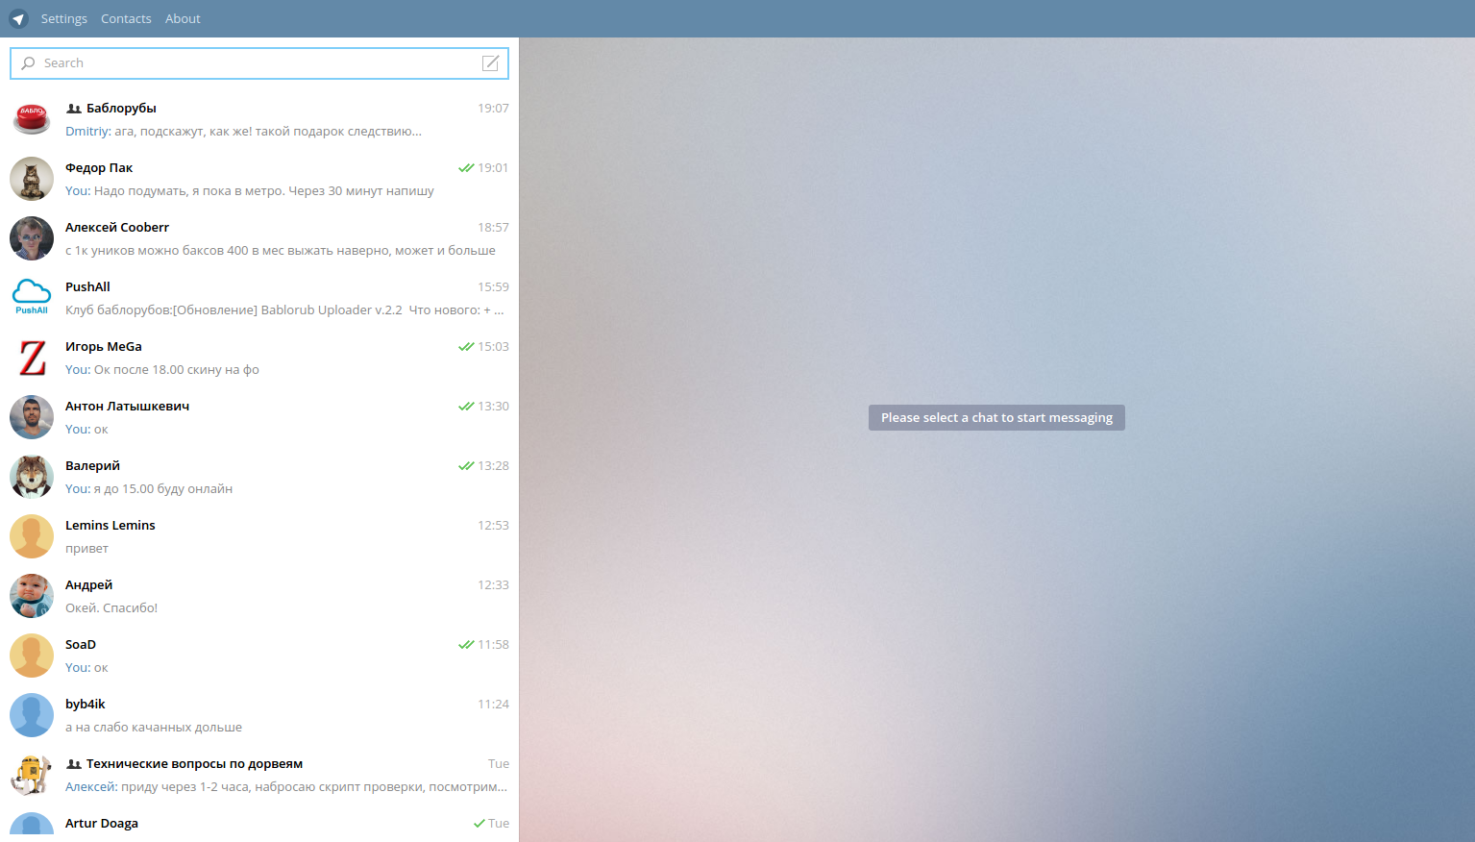Open chat with Игорь MeGa
Screen dimensions: 1475x842
pyautogui.click(x=259, y=358)
